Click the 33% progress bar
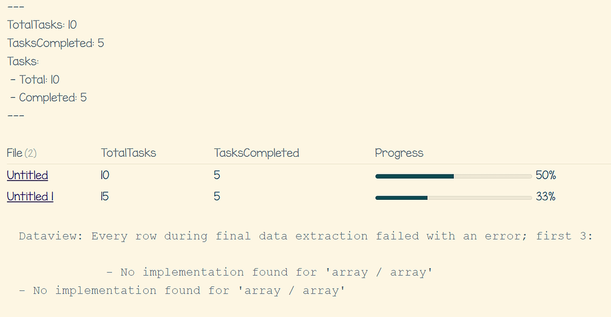 tap(453, 197)
